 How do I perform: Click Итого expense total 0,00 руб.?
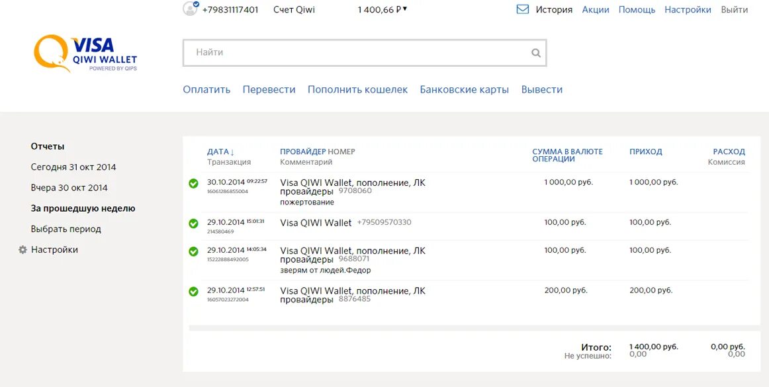click(728, 347)
